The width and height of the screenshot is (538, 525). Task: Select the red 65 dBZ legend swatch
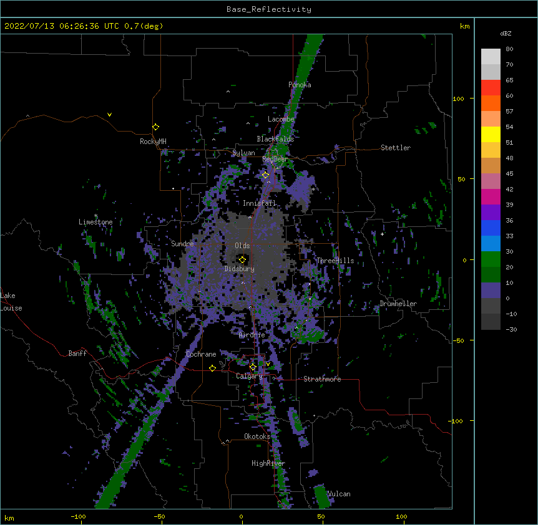point(491,87)
